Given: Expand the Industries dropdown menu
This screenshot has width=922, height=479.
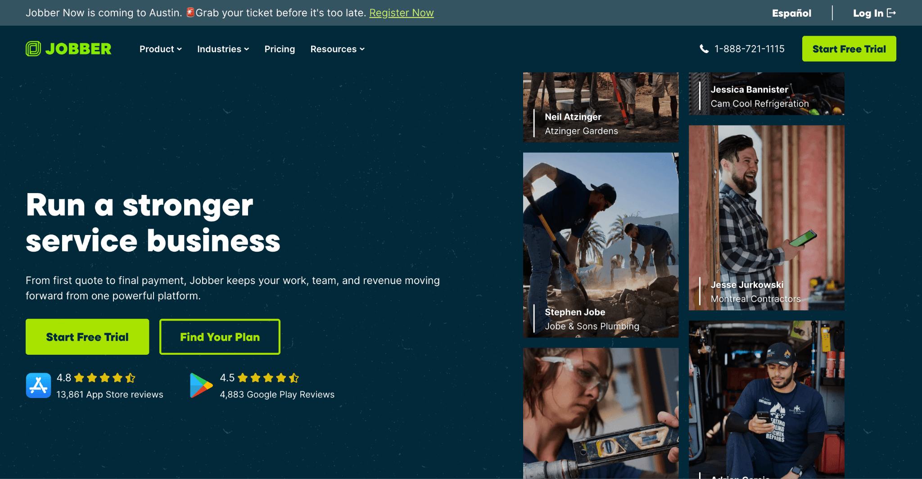Looking at the screenshot, I should click(223, 49).
